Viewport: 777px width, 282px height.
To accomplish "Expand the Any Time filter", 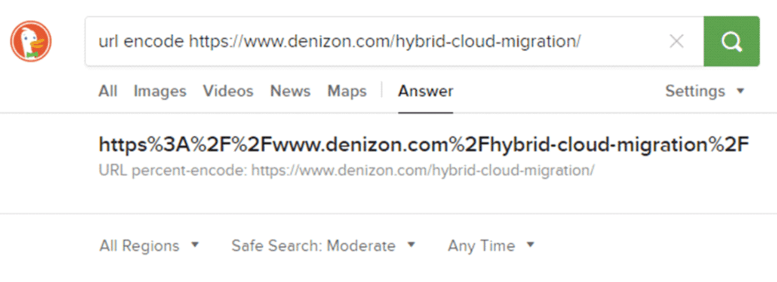I will tap(491, 246).
